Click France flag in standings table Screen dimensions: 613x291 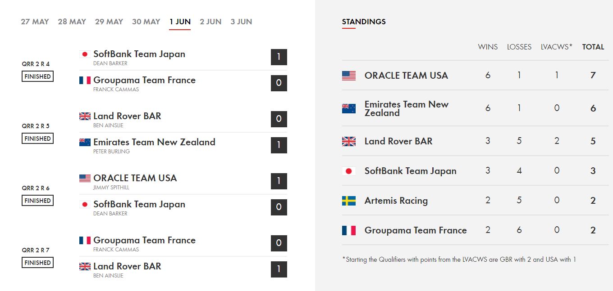(349, 230)
